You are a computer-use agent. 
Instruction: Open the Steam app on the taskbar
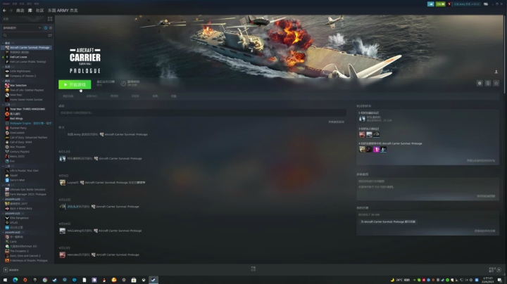click(154, 280)
